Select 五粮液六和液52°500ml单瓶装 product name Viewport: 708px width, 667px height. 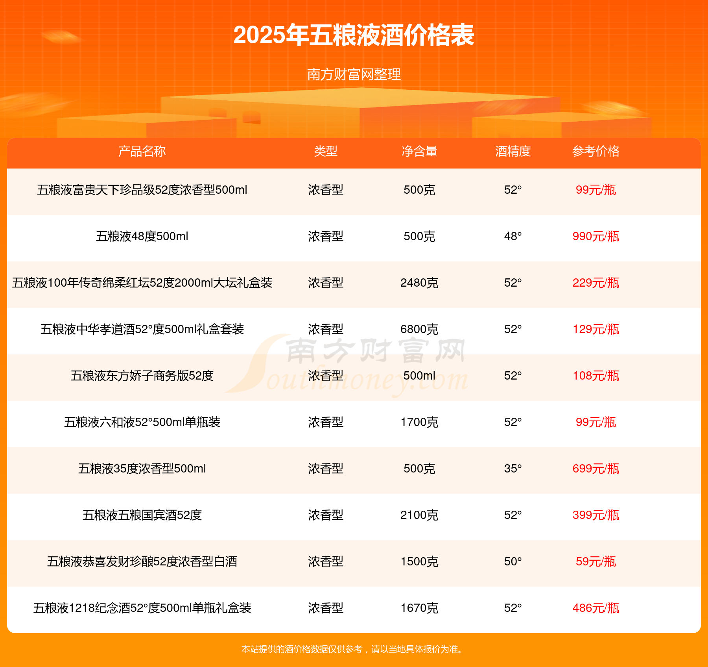pos(142,422)
